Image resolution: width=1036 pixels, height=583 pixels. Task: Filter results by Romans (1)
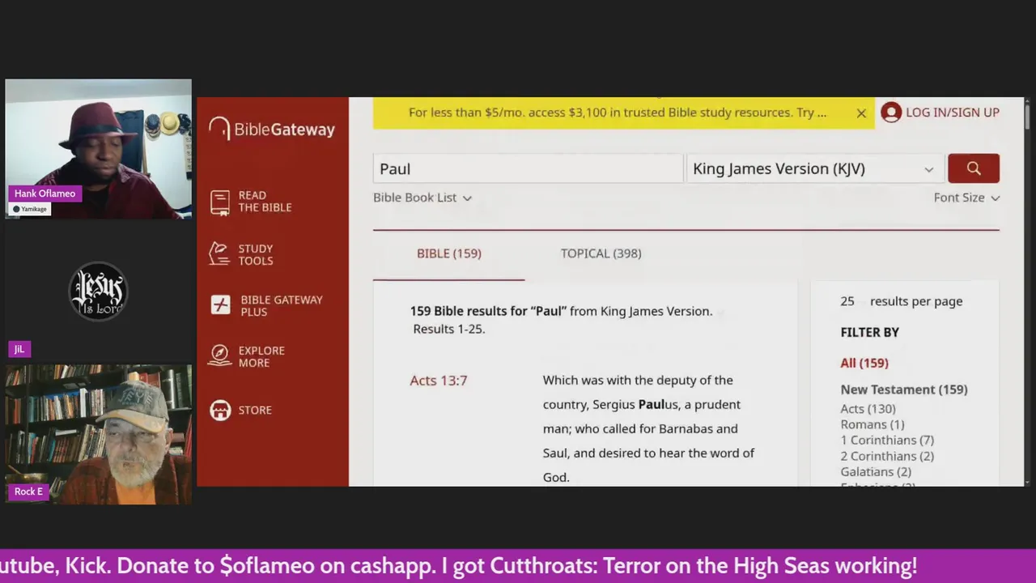coord(873,424)
